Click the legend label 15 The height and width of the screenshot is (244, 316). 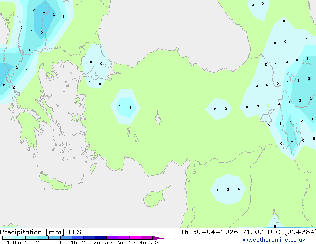click(74, 242)
